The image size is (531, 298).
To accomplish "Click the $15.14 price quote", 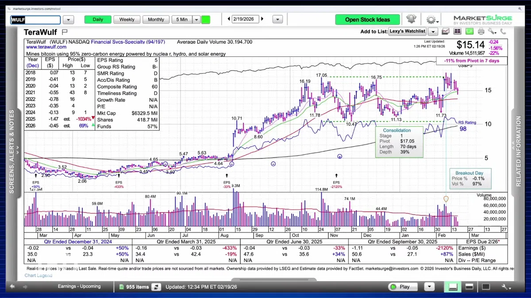I will point(471,45).
